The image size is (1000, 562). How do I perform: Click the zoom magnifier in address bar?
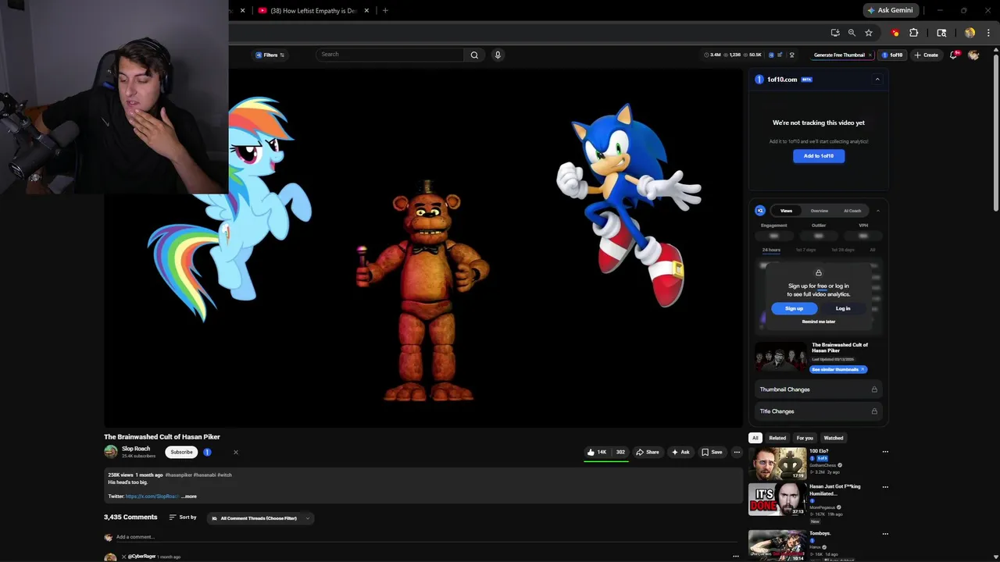coord(852,33)
